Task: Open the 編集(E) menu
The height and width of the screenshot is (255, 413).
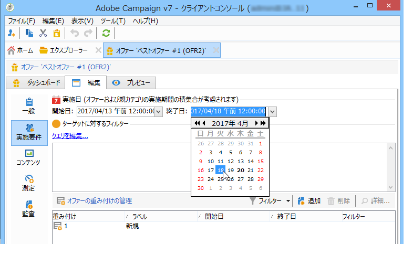Action: (53, 21)
